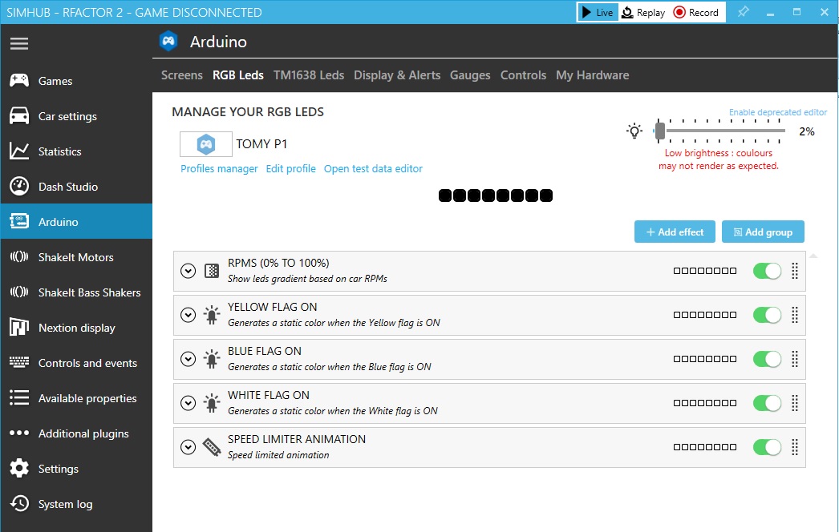Viewport: 839px width, 532px height.
Task: Click the ShakeIt Bass Shakers vibration icon
Action: tap(19, 292)
